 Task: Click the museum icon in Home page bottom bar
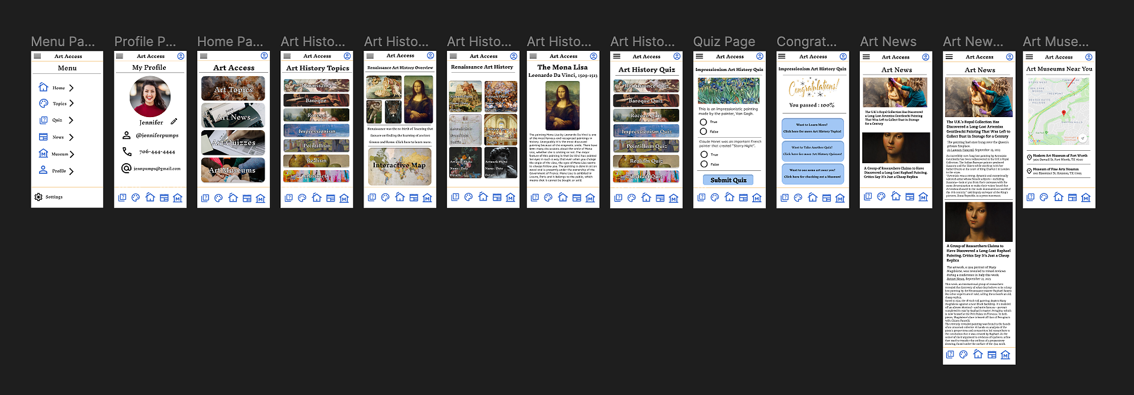coord(261,198)
